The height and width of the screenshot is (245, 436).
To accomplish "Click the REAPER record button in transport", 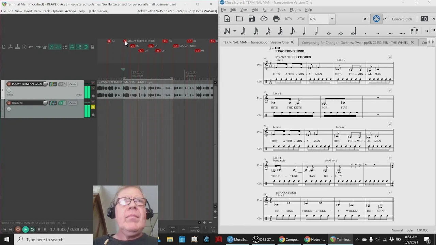I will coord(18,229).
